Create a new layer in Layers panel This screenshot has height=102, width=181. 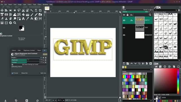pos(124,63)
